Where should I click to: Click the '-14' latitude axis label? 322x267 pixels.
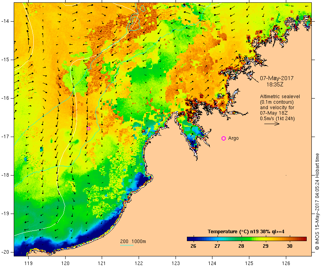tap(5, 21)
